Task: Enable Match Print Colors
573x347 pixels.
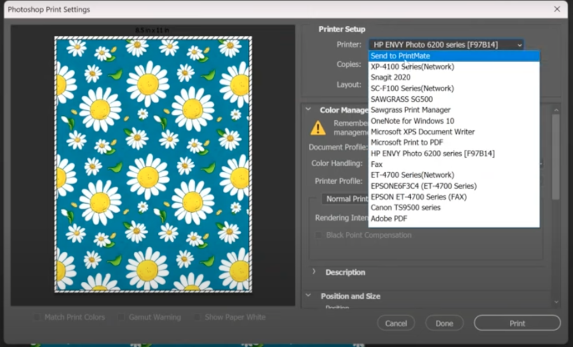Action: pyautogui.click(x=37, y=317)
